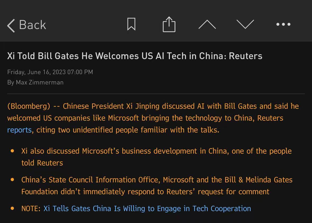Tap the share icon
Image resolution: width=312 pixels, height=223 pixels.
tap(169, 24)
